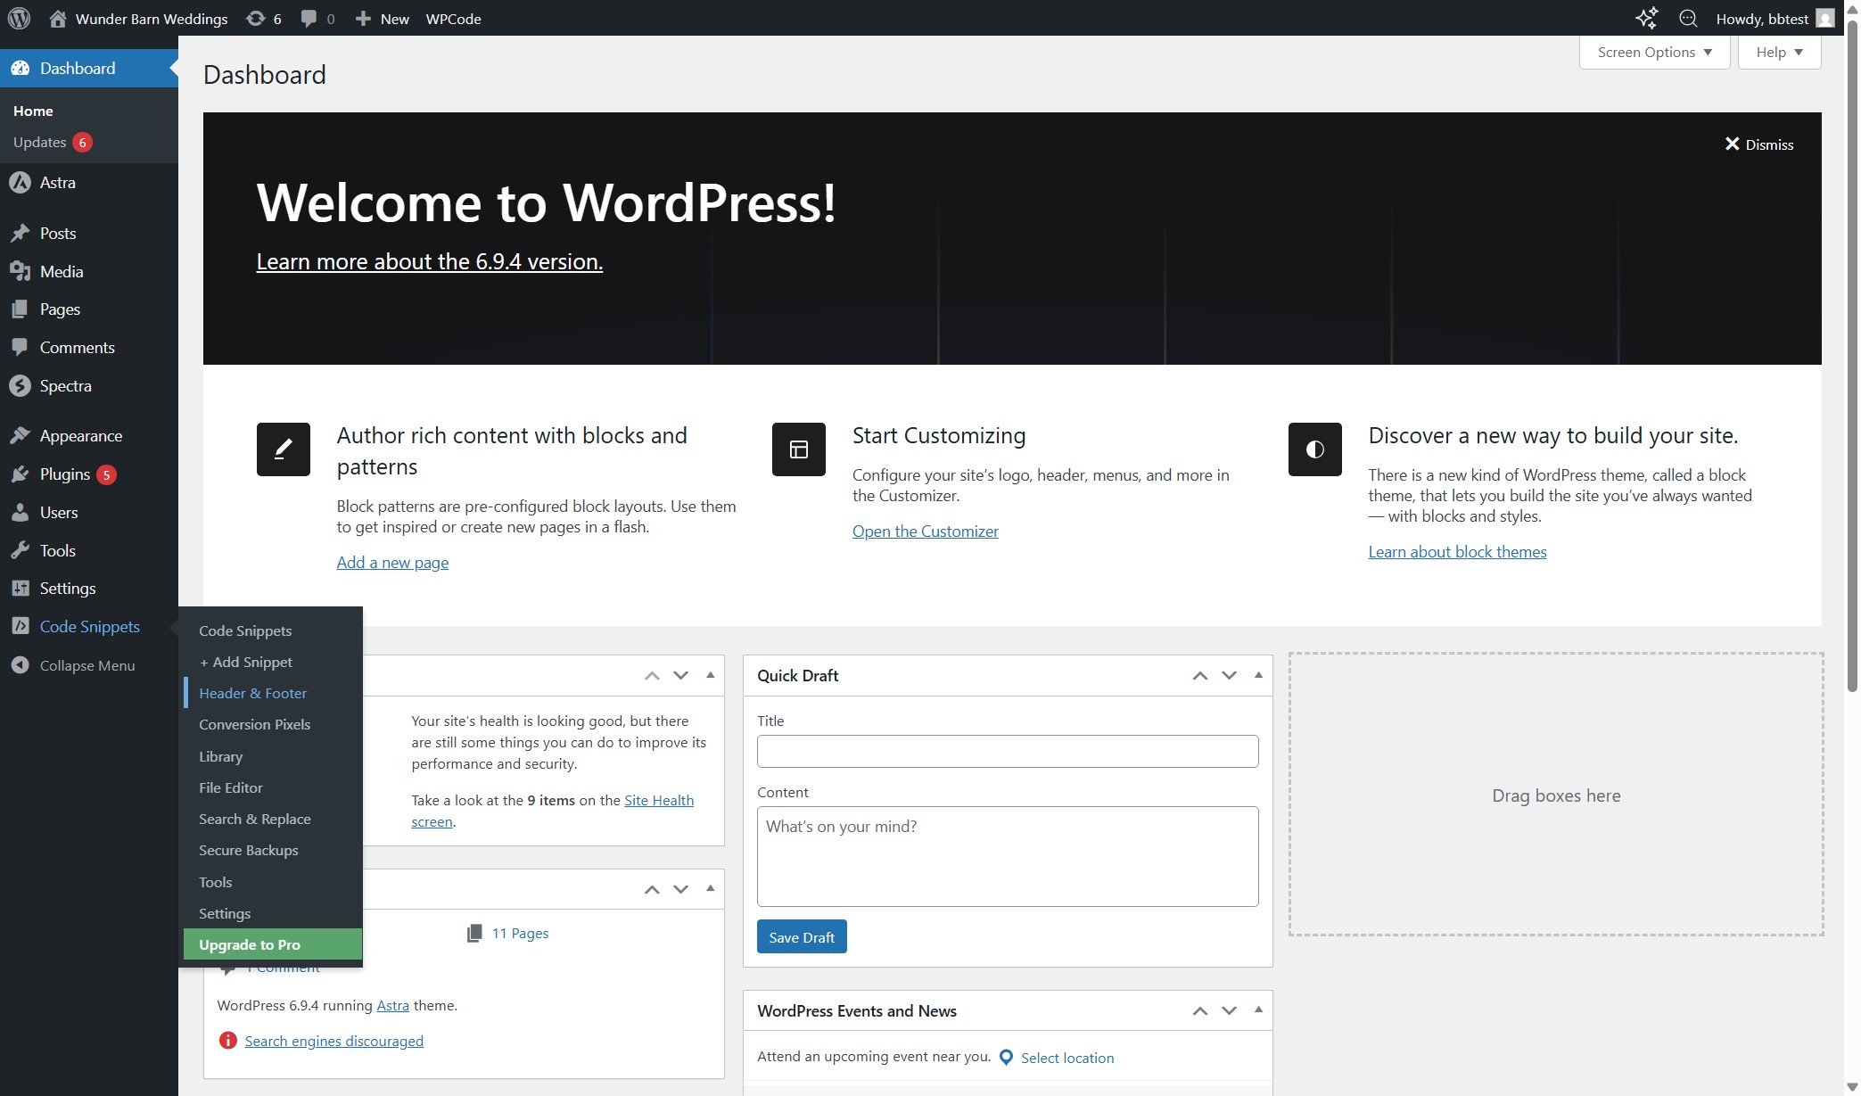
Task: Open the Astra theme link
Action: [x=392, y=1006]
